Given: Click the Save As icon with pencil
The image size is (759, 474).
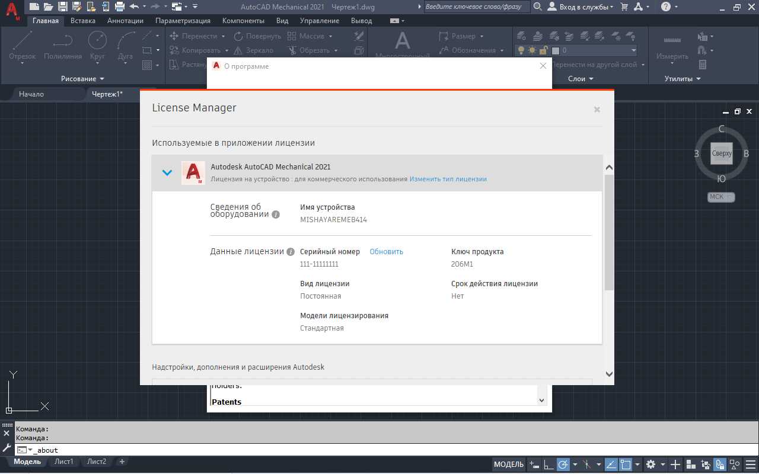Looking at the screenshot, I should click(x=76, y=7).
